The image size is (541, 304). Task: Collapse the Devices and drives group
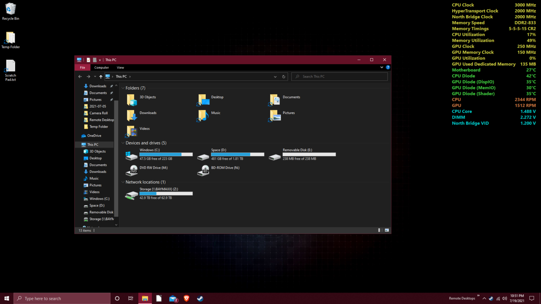point(123,143)
